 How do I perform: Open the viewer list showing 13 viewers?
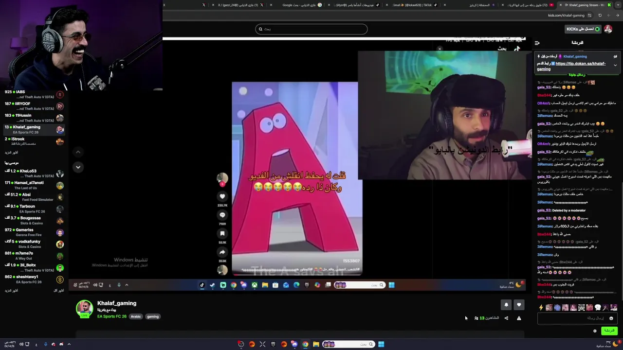pos(487,318)
